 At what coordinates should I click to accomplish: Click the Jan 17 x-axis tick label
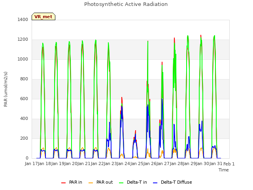click(31, 164)
